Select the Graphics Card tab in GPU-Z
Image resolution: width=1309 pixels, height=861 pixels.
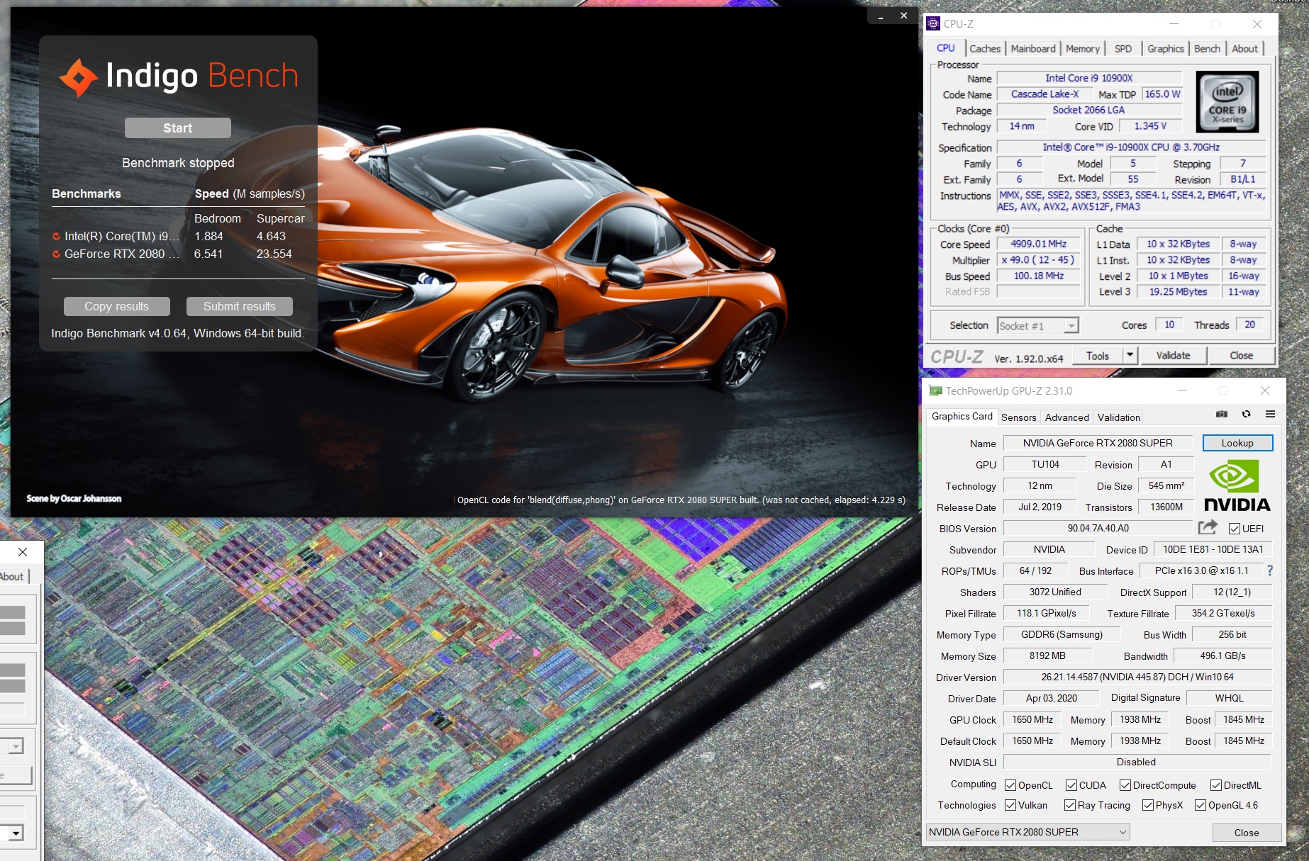962,417
